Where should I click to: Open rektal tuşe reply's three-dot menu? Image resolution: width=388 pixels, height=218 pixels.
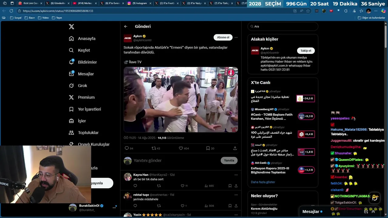click(236, 195)
